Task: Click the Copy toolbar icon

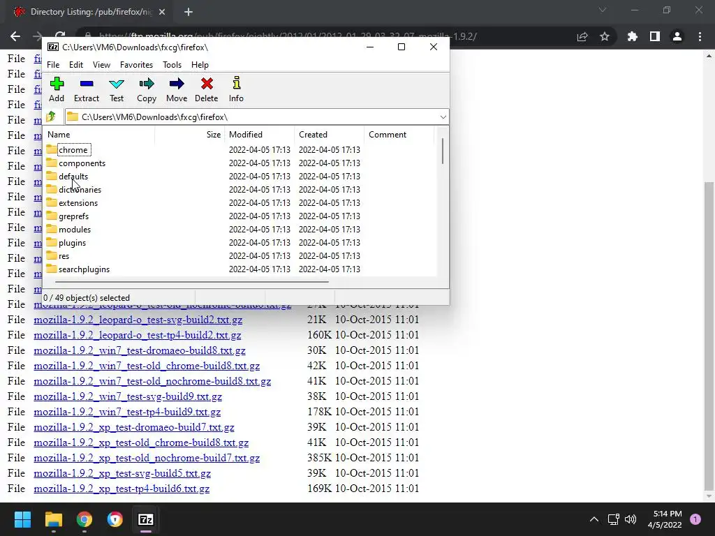Action: pos(147,89)
